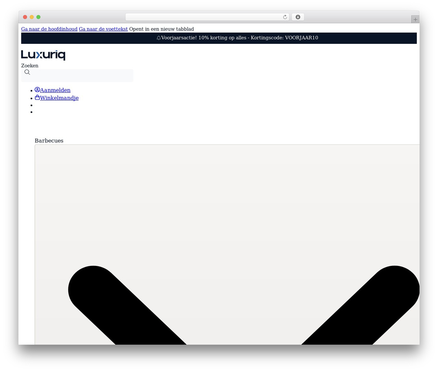This screenshot has height=371, width=438.
Task: Open the Winkelmandje cart link
Action: 59,98
